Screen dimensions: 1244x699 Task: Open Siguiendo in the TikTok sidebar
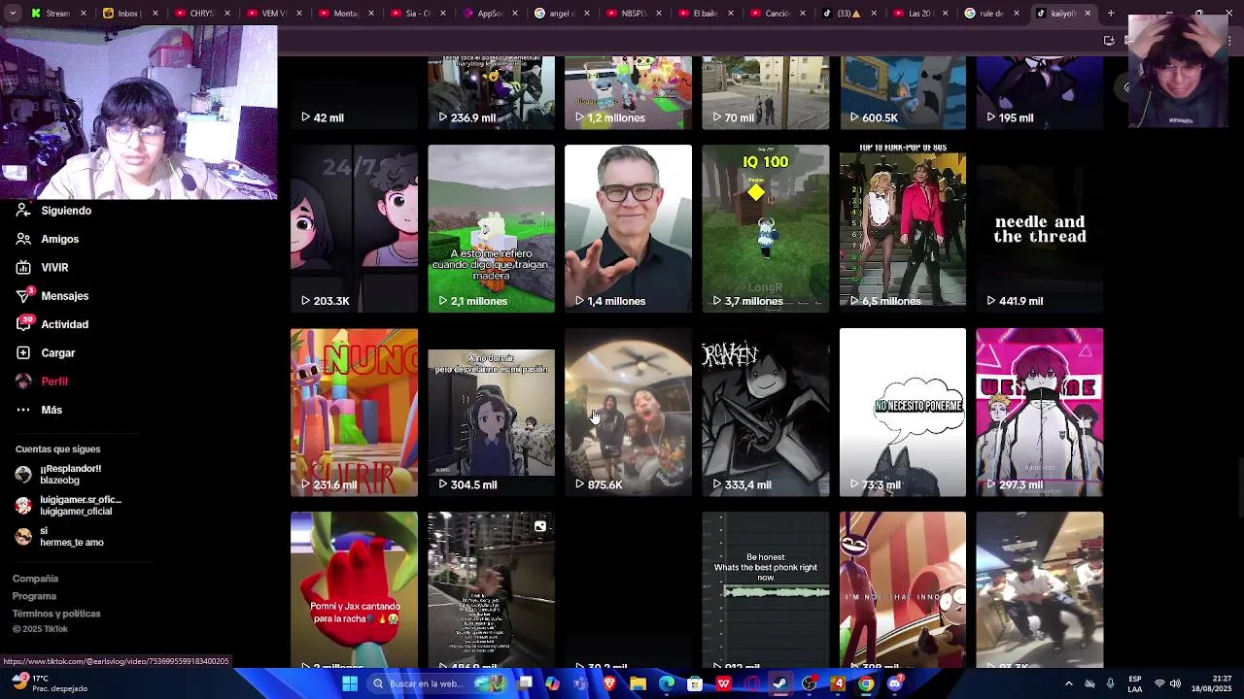[x=66, y=211]
